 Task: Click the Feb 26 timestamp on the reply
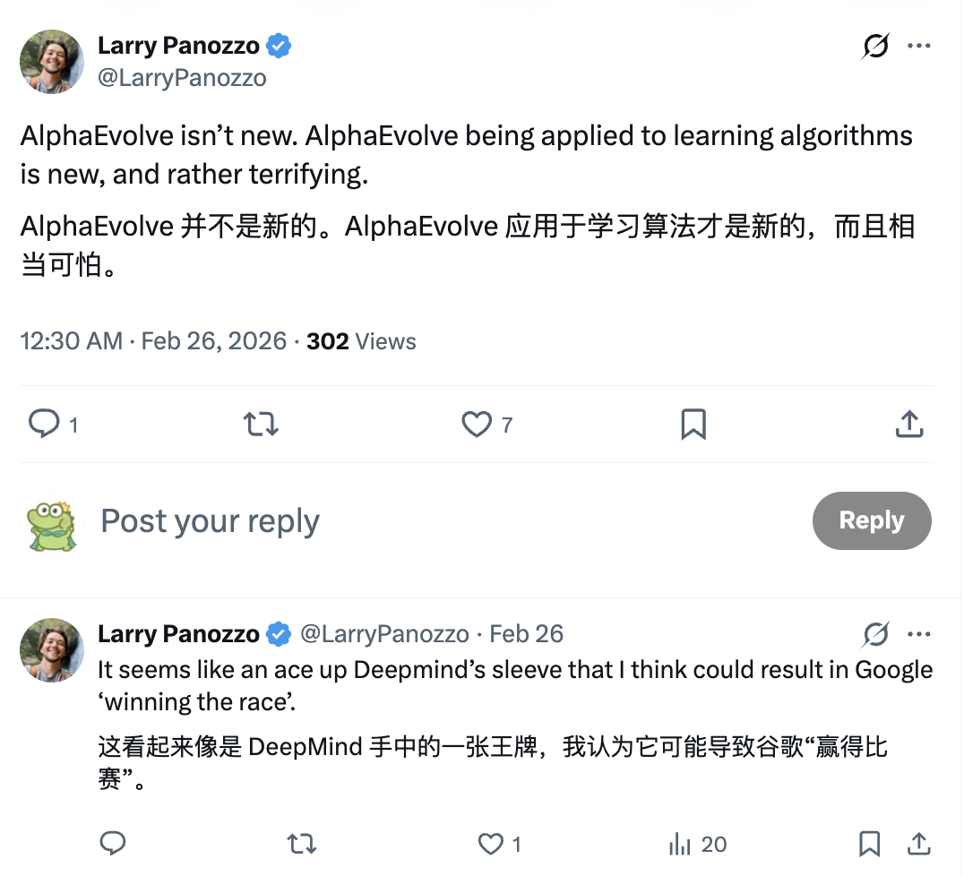[x=527, y=633]
